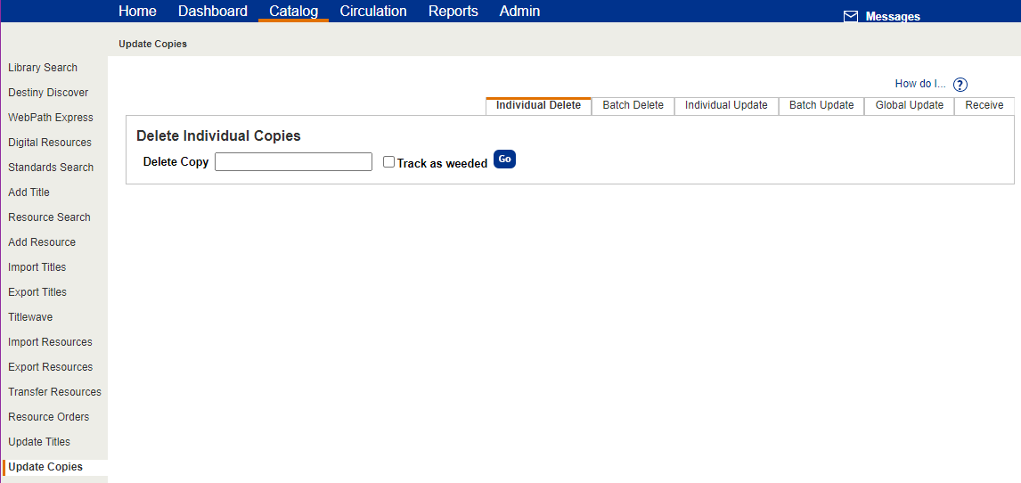The image size is (1021, 483).
Task: Open Update Titles in sidebar
Action: tap(39, 442)
